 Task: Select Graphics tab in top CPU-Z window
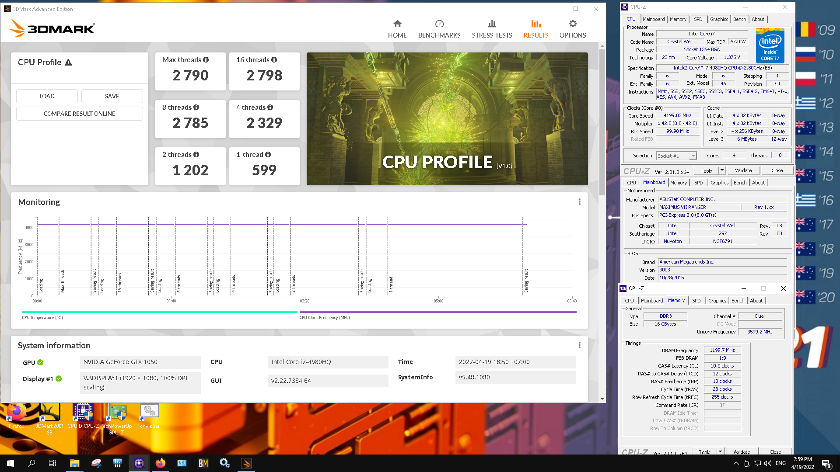click(719, 19)
